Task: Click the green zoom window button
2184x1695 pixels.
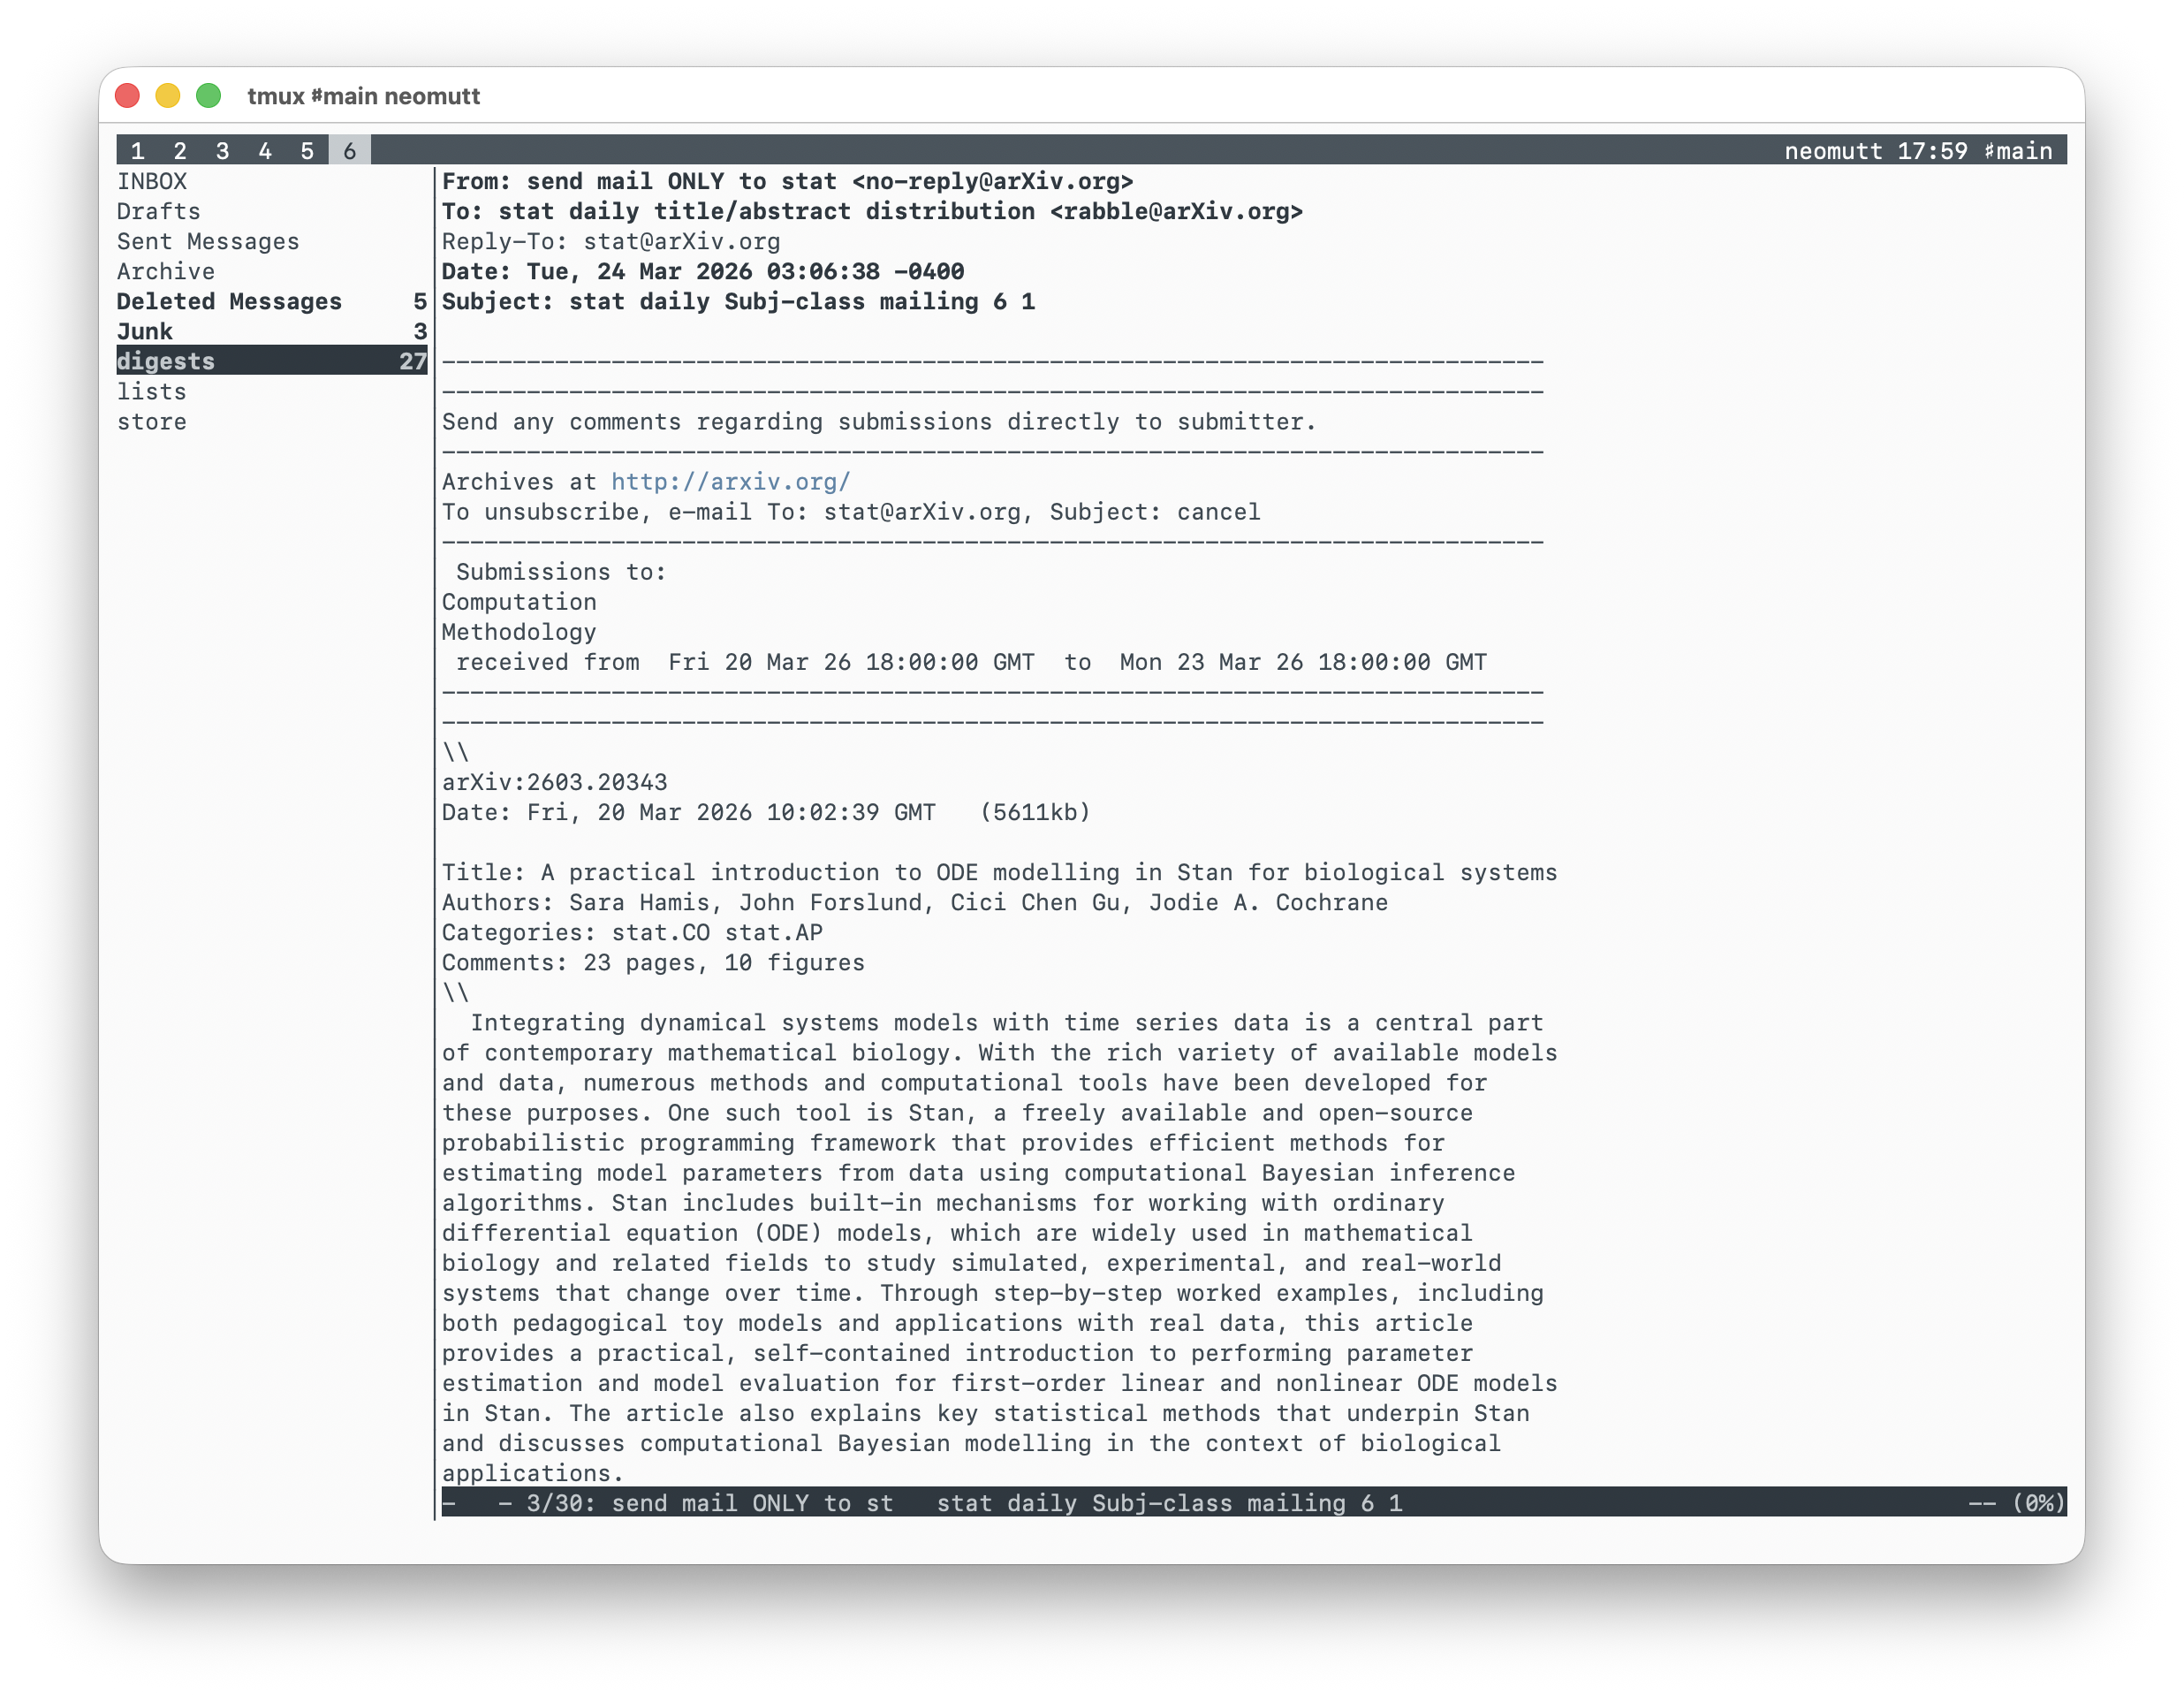Action: click(x=208, y=96)
